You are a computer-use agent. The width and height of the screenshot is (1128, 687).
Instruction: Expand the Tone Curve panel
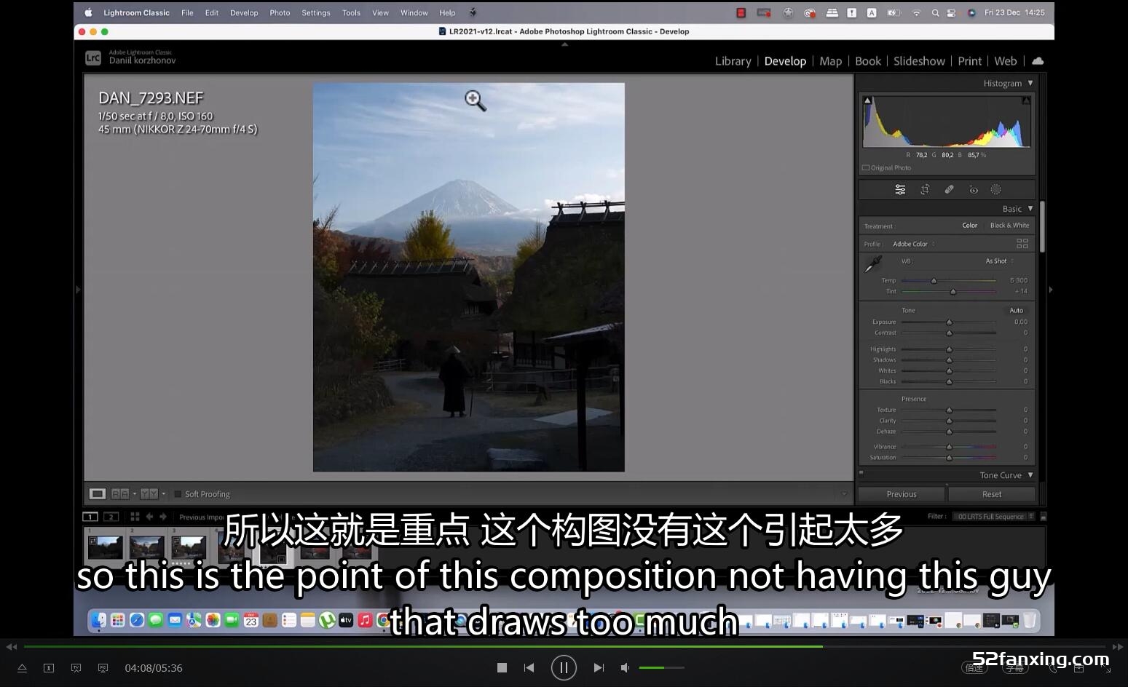point(1030,475)
